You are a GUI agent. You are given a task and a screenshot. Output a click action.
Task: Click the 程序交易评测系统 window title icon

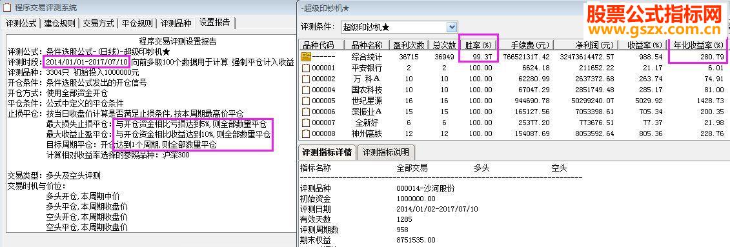pos(8,7)
